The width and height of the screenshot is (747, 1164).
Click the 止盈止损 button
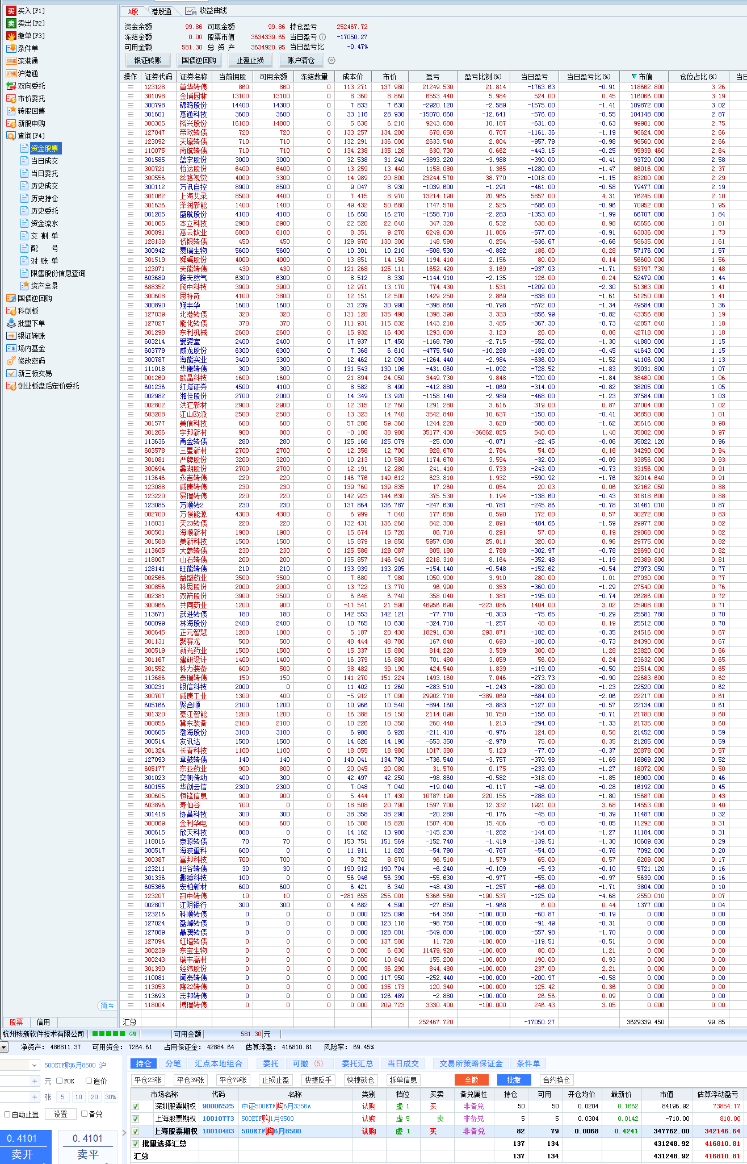(250, 60)
